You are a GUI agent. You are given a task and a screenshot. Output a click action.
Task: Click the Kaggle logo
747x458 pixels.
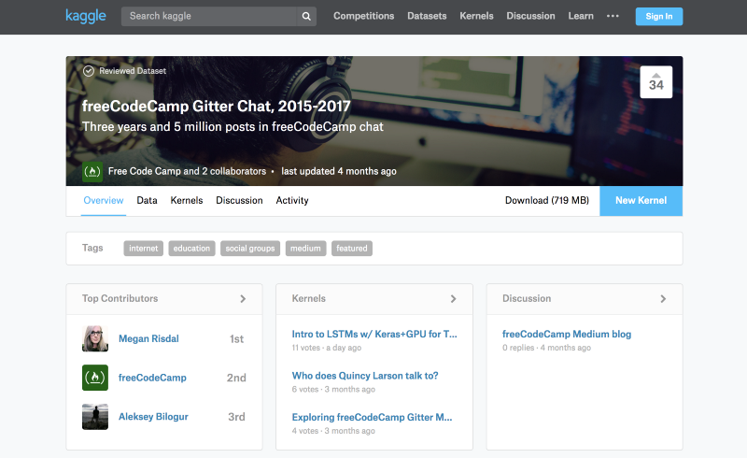click(x=86, y=16)
